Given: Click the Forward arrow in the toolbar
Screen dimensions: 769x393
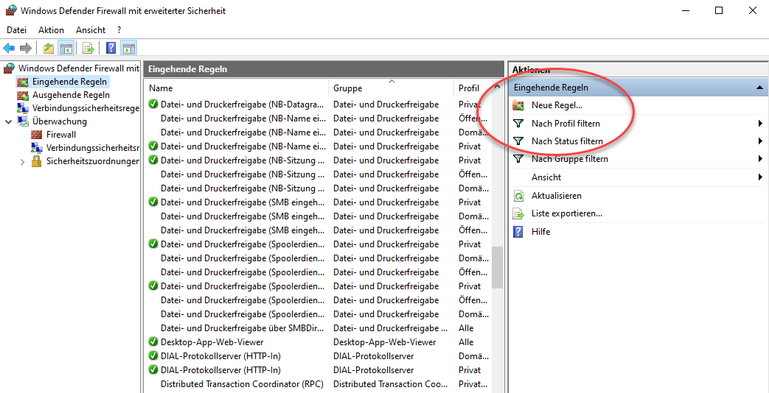Looking at the screenshot, I should 26,48.
